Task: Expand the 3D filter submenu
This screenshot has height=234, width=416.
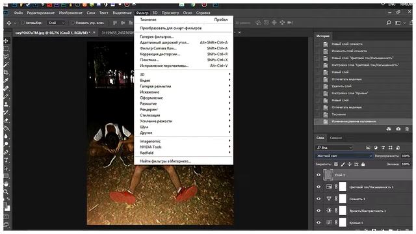Action: tap(183, 74)
